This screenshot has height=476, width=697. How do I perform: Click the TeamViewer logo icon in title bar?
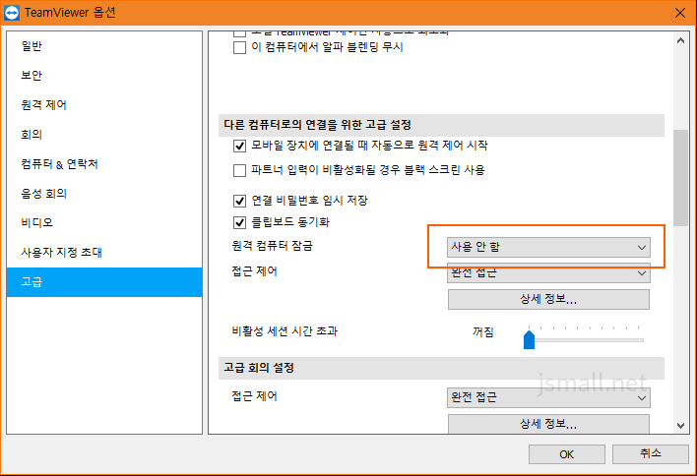click(12, 13)
